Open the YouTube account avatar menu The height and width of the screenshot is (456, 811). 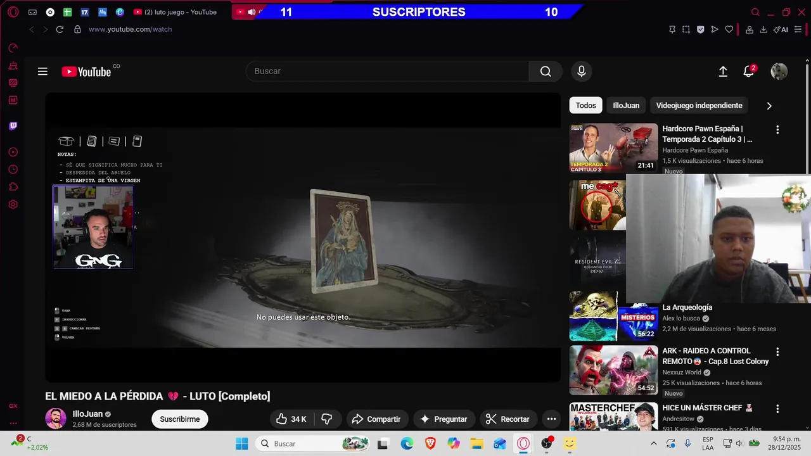coord(779,72)
